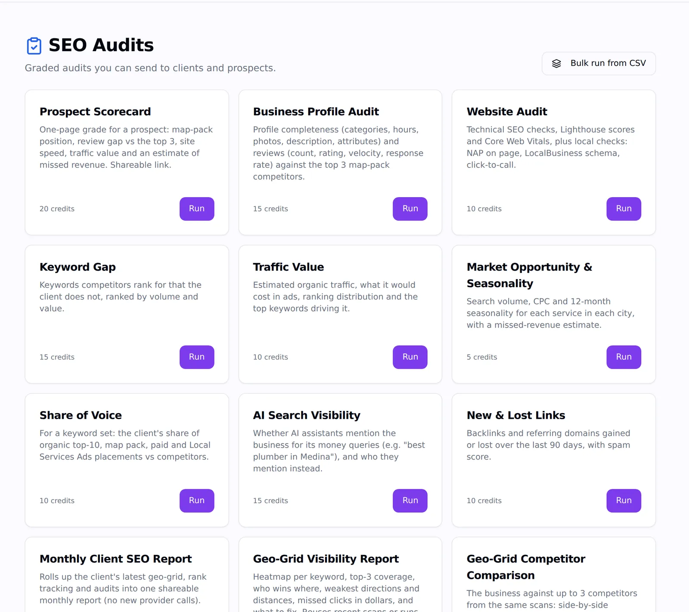Click the Keyword Gap title
This screenshot has height=612, width=689.
(78, 267)
